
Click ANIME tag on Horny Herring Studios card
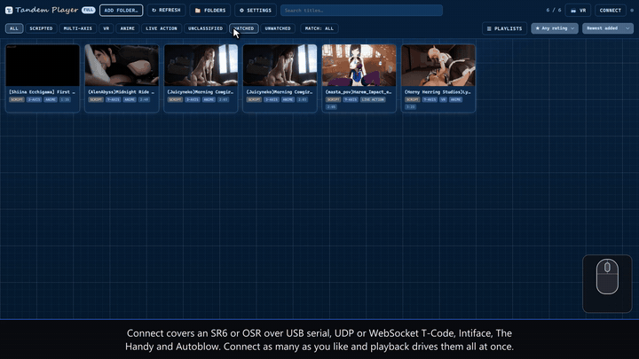[x=455, y=99]
